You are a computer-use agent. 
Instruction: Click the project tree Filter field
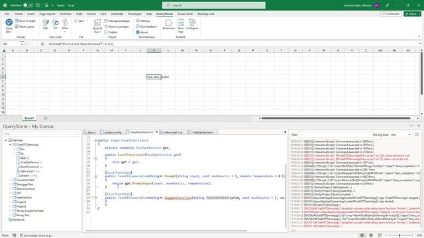pyautogui.click(x=41, y=134)
